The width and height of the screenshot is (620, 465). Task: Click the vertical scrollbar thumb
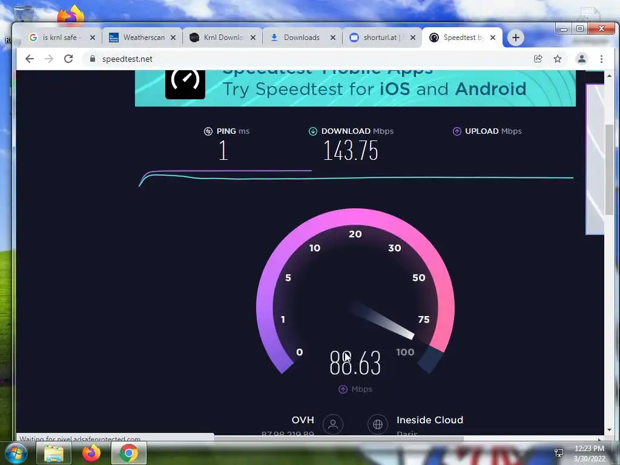point(609,170)
